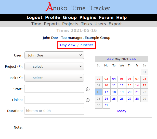
Task: Open the Profile menu item
Action: coord(53,17)
